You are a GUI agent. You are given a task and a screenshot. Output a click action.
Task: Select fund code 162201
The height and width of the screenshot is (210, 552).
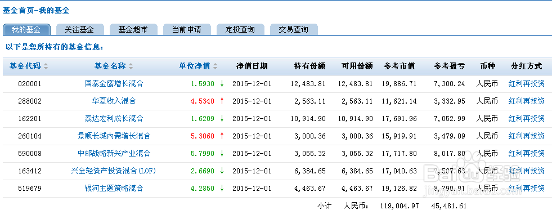click(x=30, y=119)
